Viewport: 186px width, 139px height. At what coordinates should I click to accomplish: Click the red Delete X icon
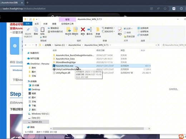coord(83,30)
